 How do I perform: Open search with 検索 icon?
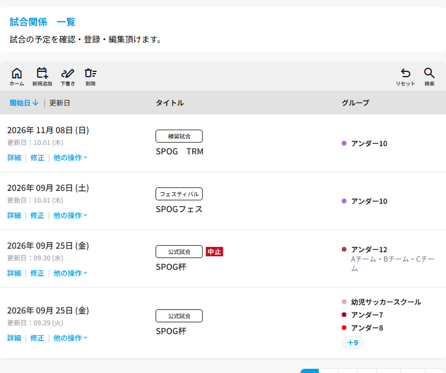point(430,77)
